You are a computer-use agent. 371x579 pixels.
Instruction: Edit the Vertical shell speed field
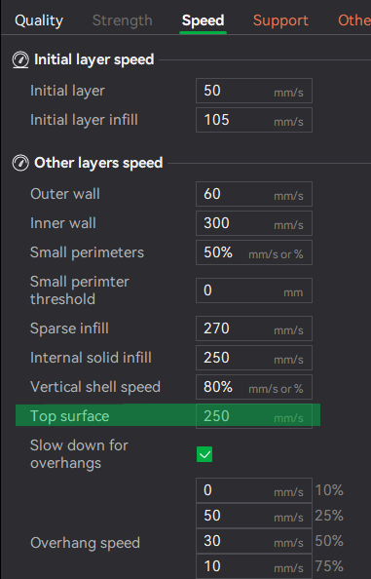[x=254, y=387]
